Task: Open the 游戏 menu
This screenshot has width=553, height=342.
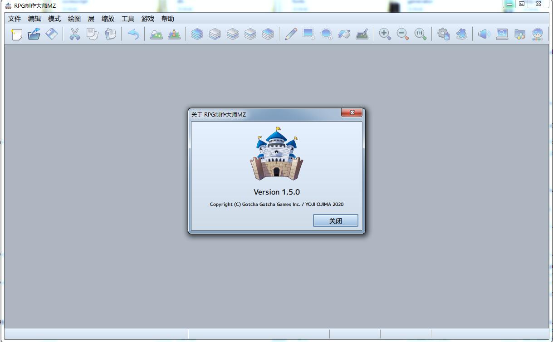Action: (148, 19)
